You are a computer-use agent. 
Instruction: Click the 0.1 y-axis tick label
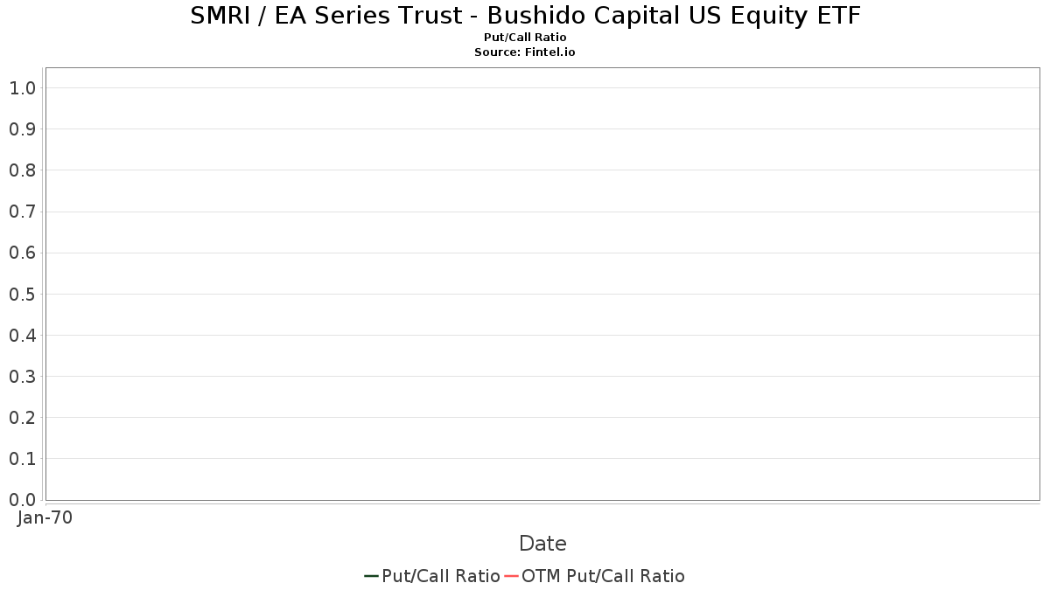coord(23,458)
